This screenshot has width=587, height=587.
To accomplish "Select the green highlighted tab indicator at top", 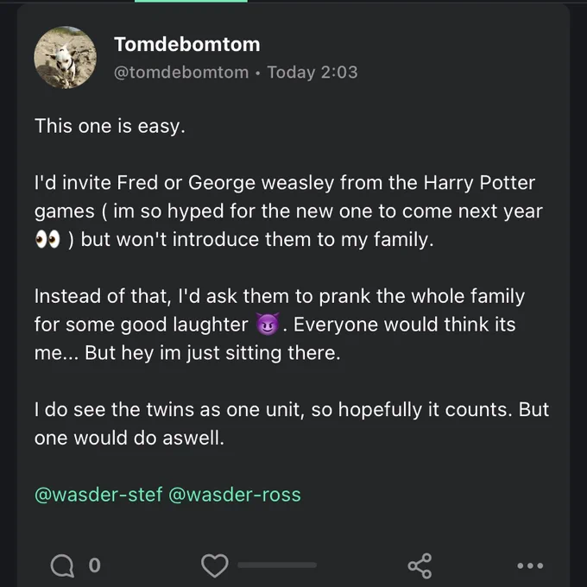I will click(191, 1).
